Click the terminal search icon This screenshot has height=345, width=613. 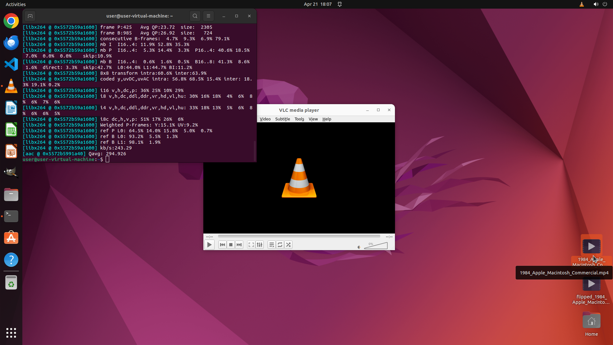point(195,16)
